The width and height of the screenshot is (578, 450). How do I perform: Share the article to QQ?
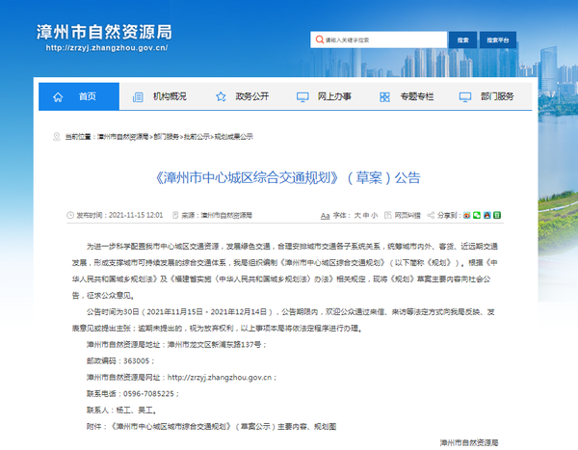point(486,215)
